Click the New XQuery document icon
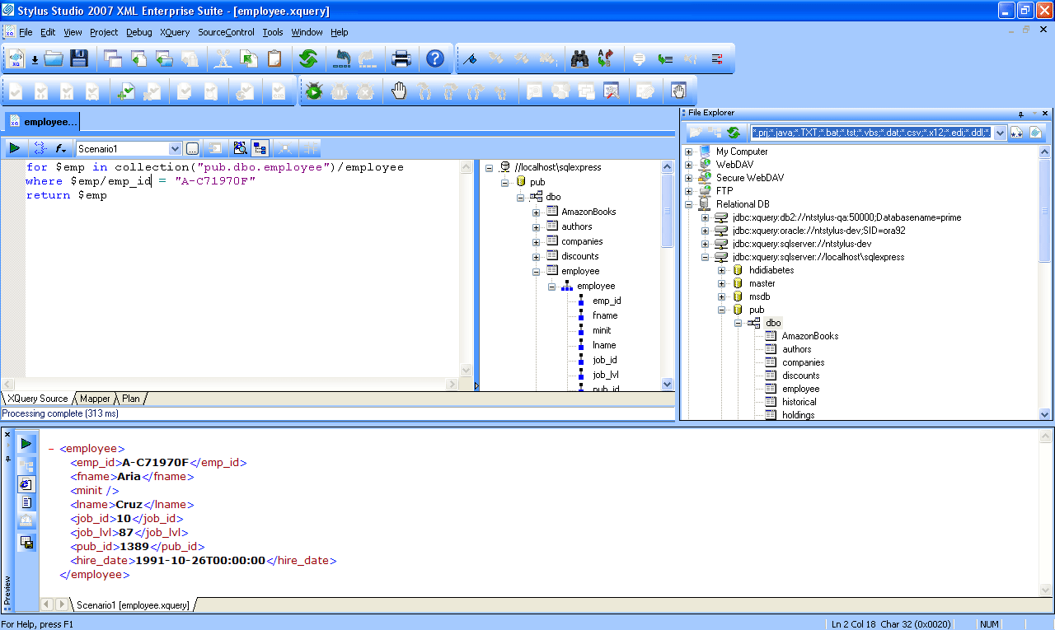Screen dimensions: 1055x630 16,58
